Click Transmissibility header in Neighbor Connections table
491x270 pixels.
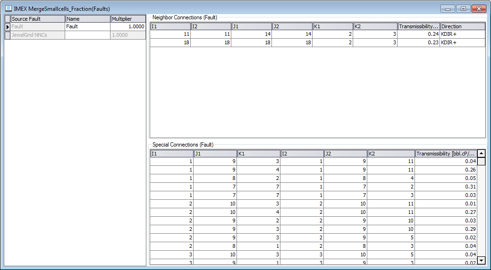pos(418,26)
